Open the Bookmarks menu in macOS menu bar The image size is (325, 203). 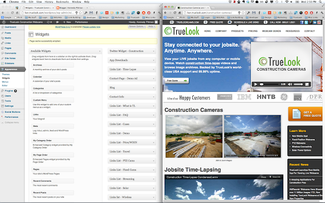click(x=62, y=2)
